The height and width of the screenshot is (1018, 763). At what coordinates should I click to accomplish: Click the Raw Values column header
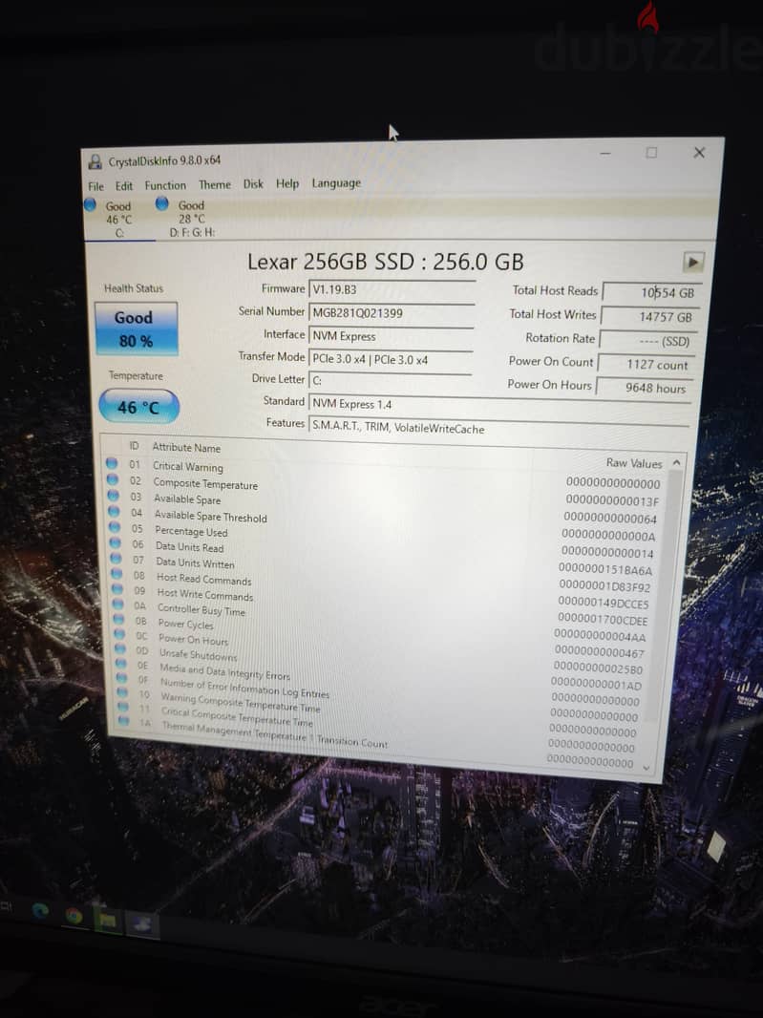(634, 463)
